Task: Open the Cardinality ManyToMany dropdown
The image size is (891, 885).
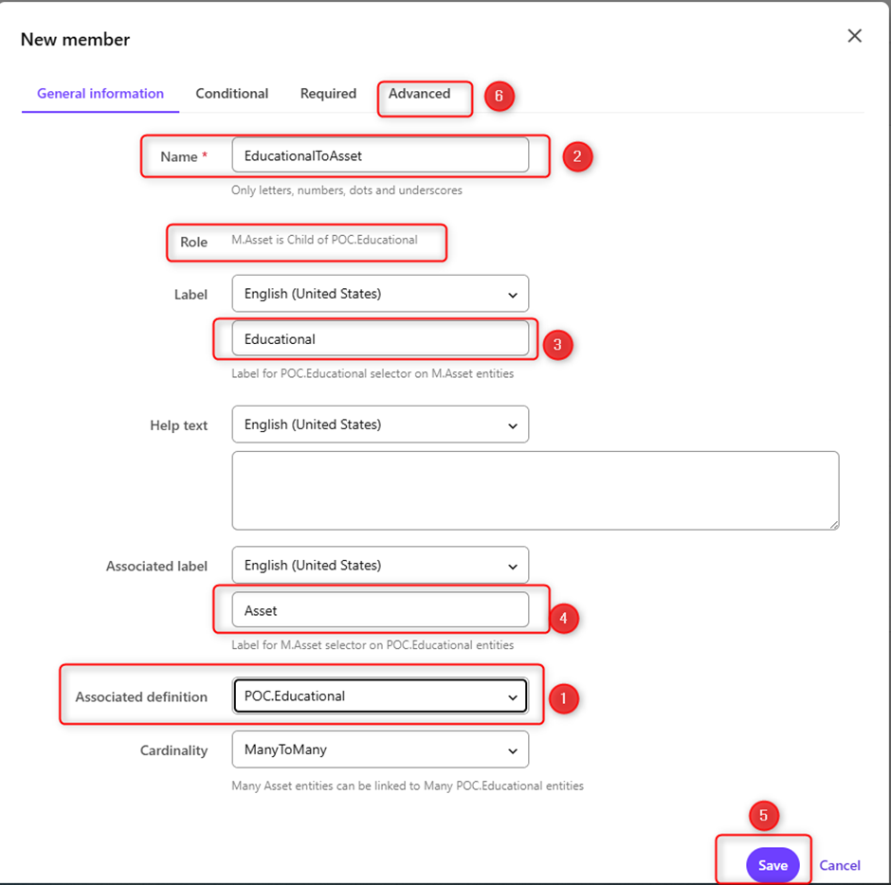Action: tap(380, 750)
